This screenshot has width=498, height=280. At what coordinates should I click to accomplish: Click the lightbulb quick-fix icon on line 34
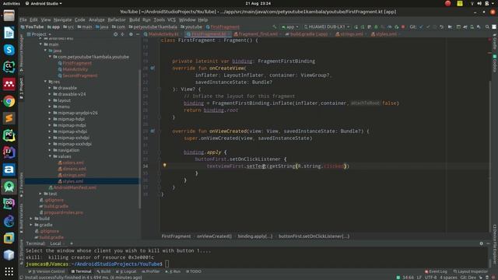(164, 165)
